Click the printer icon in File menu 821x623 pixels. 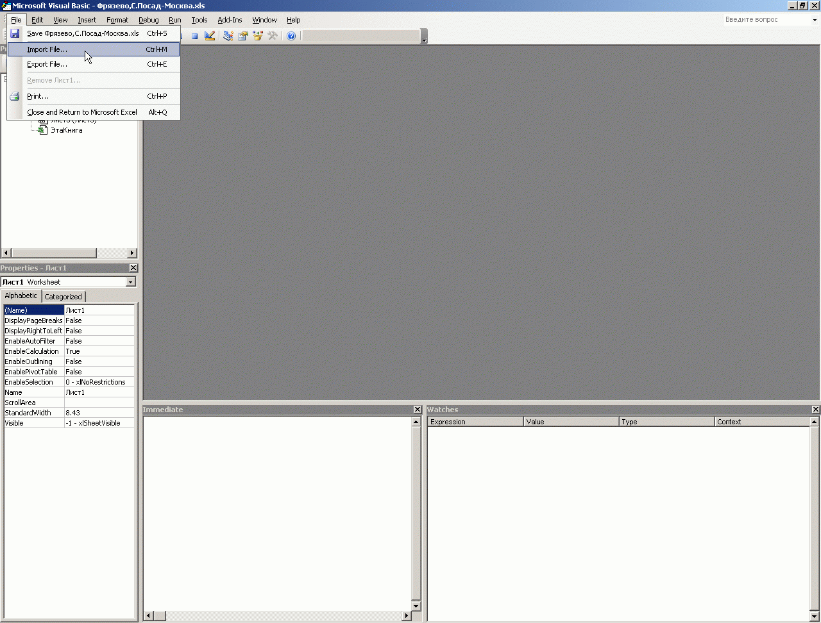pyautogui.click(x=15, y=96)
